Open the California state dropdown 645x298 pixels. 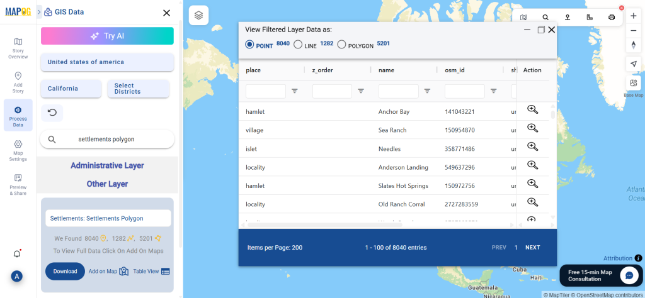[x=71, y=89]
